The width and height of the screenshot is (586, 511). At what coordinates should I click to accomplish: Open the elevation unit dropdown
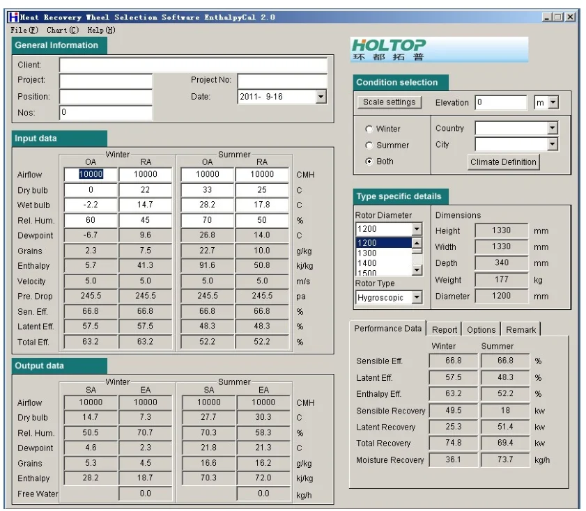[553, 103]
